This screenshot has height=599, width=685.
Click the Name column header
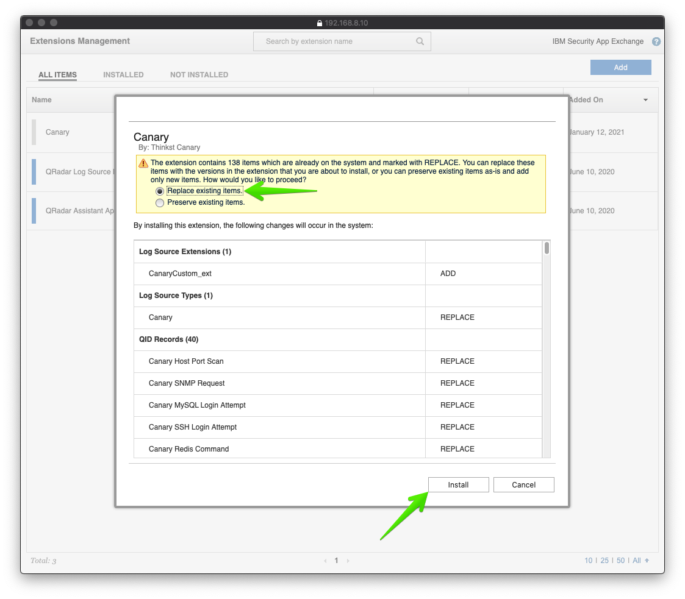(41, 100)
